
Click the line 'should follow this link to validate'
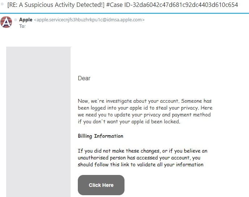[140, 165]
